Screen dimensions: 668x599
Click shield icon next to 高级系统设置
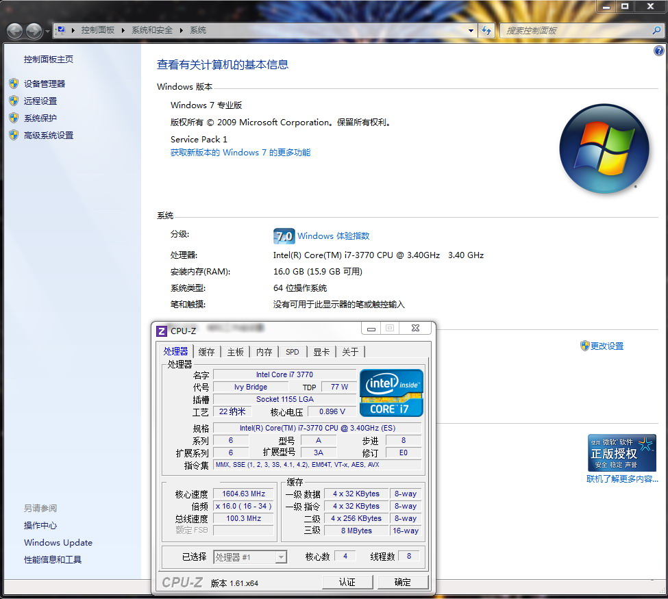coord(14,135)
